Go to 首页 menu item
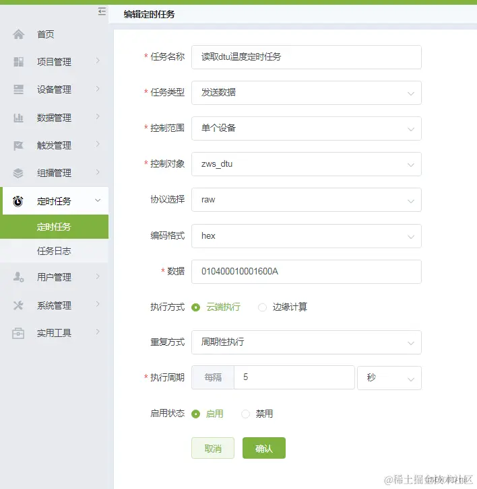Screen dimensions: 477x489 (55, 34)
